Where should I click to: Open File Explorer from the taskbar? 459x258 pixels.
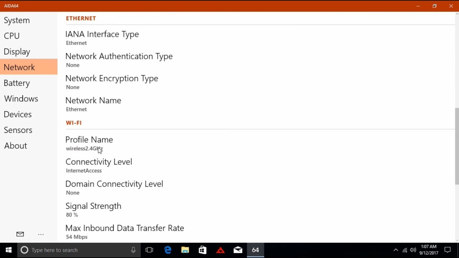tap(185, 250)
